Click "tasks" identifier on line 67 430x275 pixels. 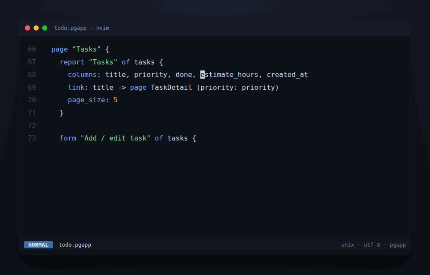144,62
